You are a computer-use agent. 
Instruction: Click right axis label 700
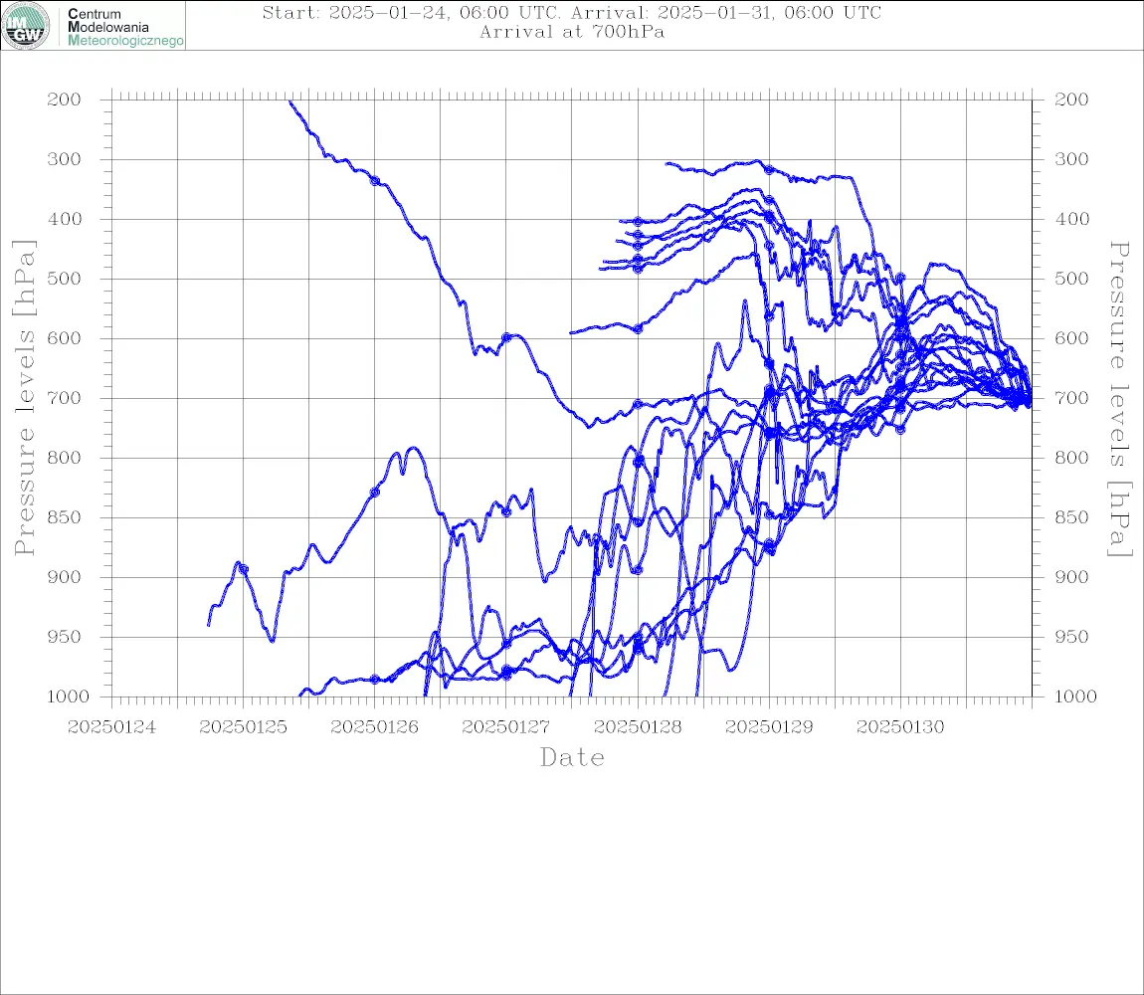point(1071,399)
